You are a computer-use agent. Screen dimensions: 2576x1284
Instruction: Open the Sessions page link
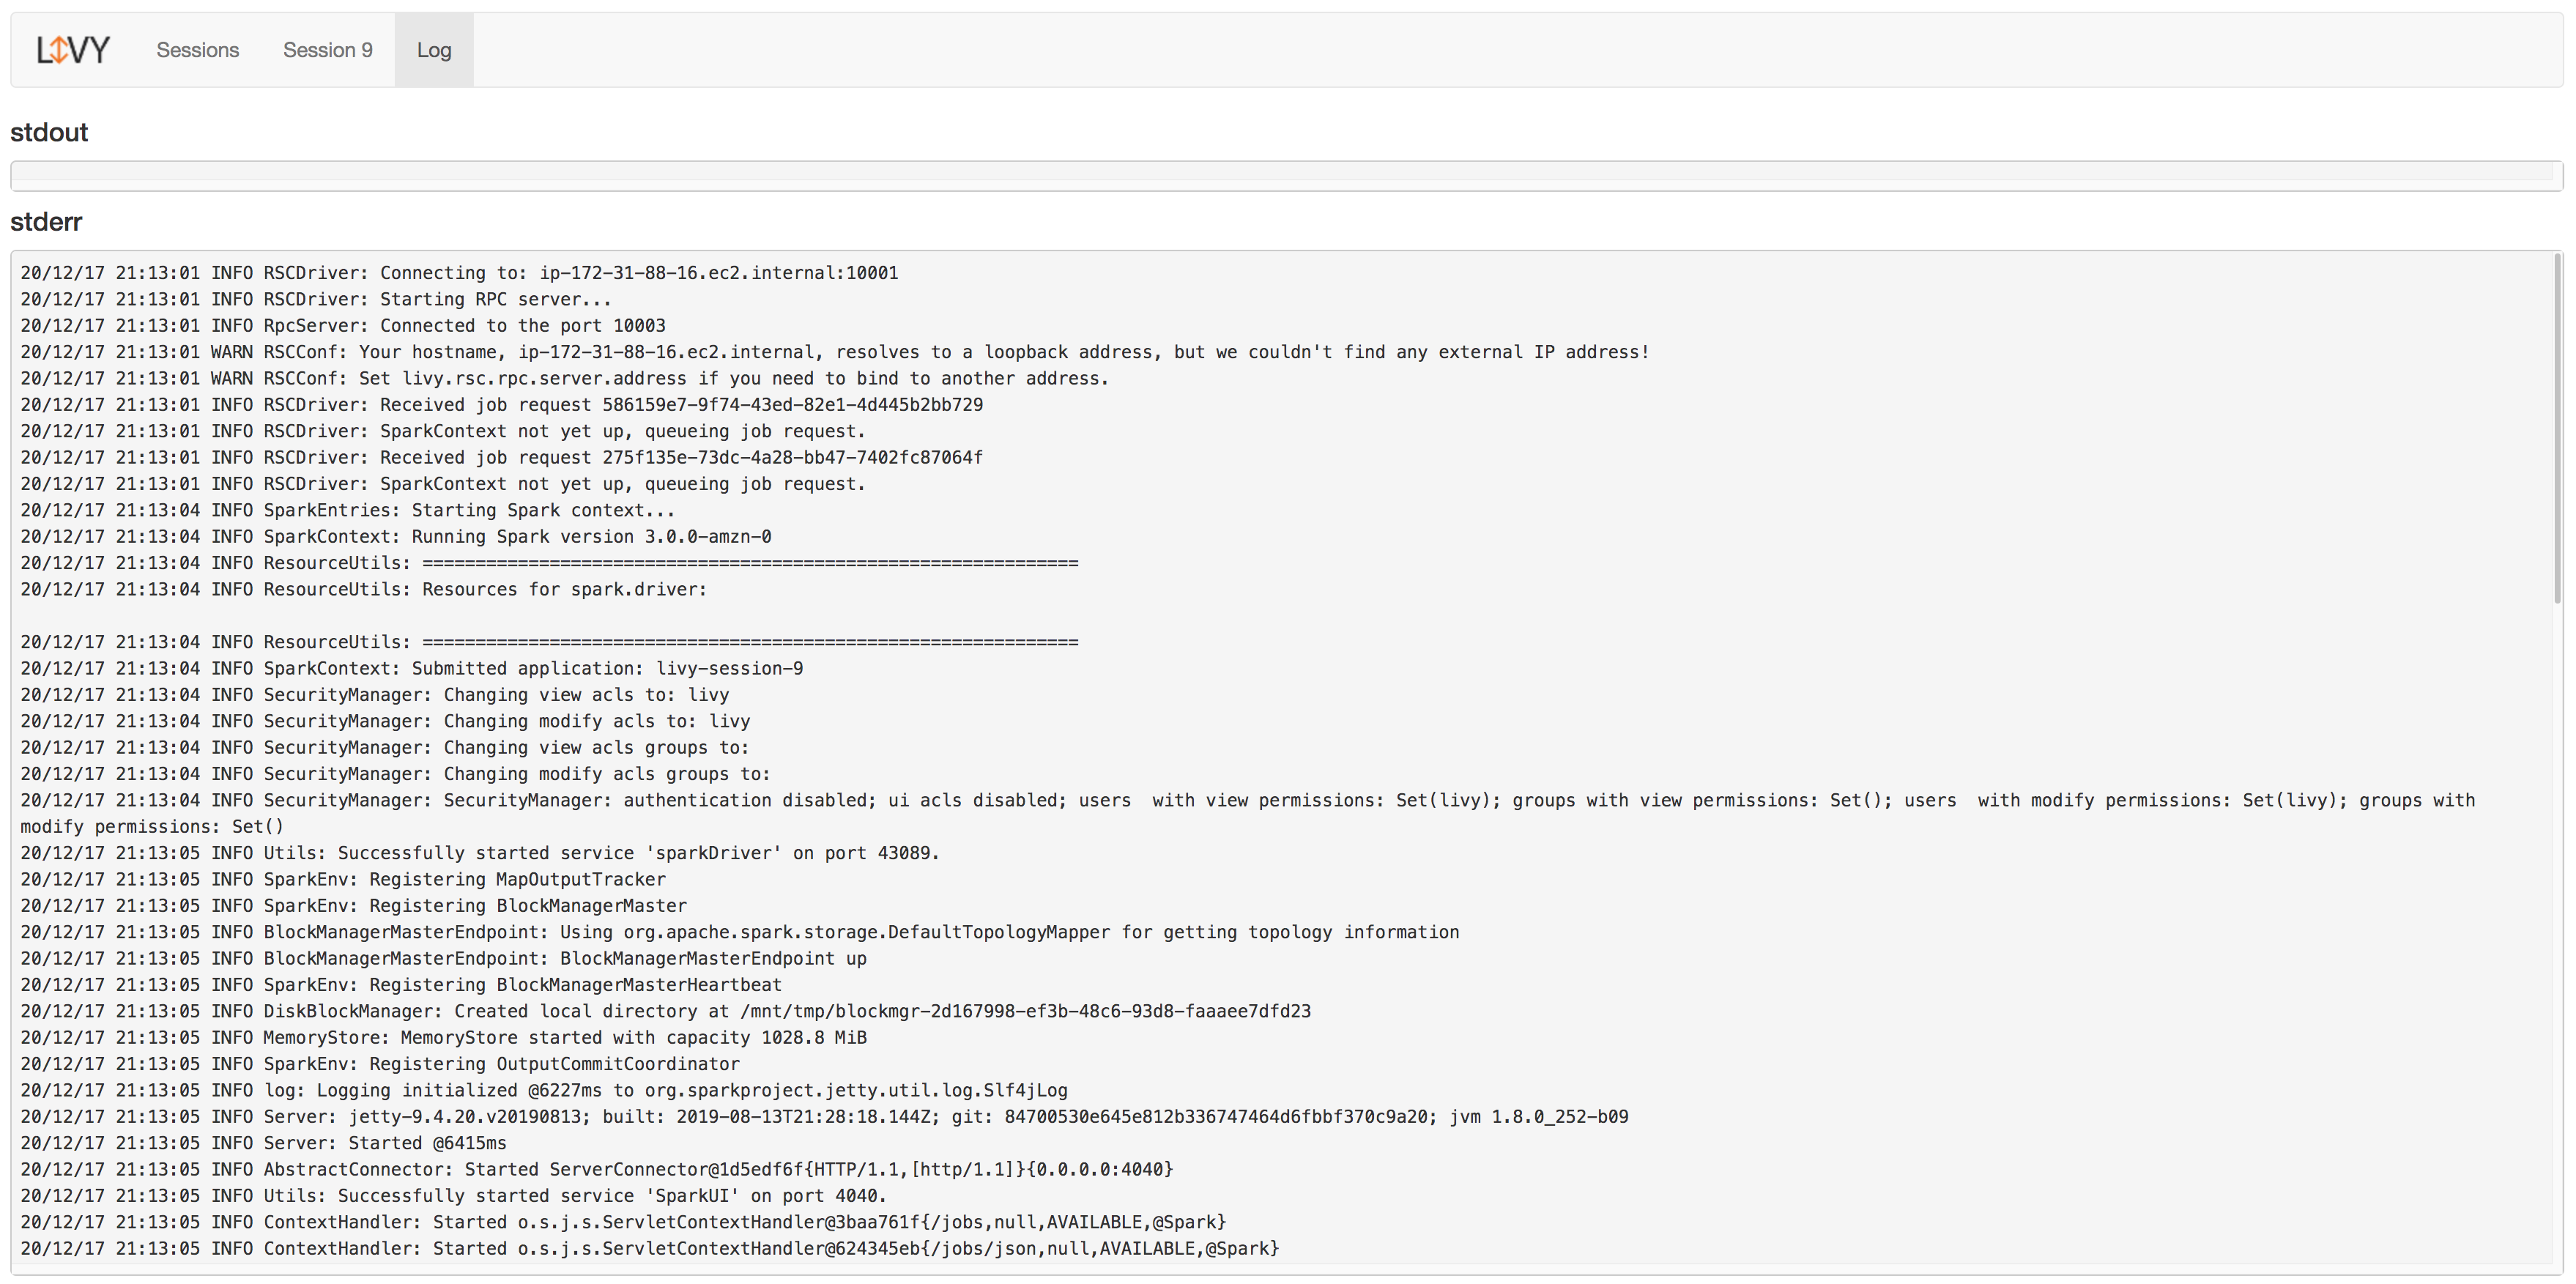tap(197, 50)
